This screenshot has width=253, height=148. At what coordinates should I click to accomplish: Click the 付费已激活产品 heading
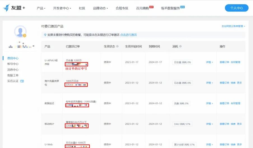coord(52,26)
